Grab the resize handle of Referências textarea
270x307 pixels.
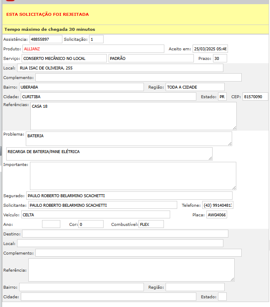[x=234, y=128]
